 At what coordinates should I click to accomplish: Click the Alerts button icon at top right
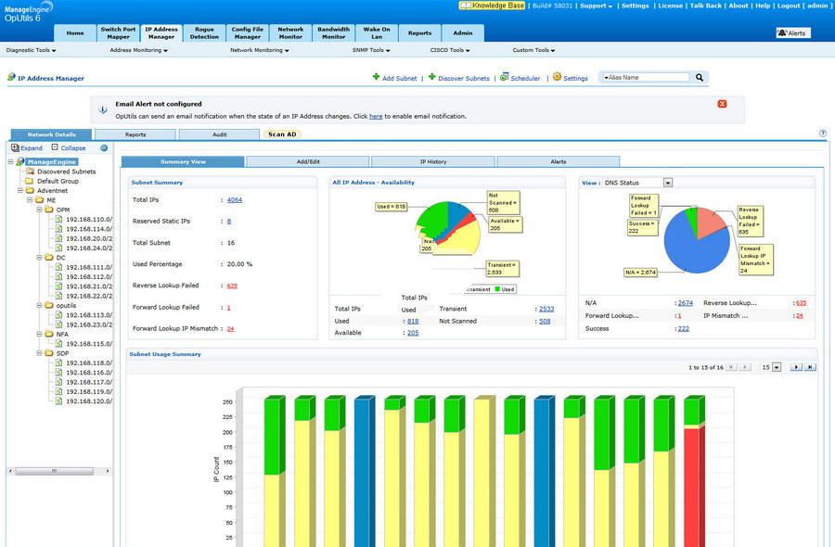[x=782, y=33]
